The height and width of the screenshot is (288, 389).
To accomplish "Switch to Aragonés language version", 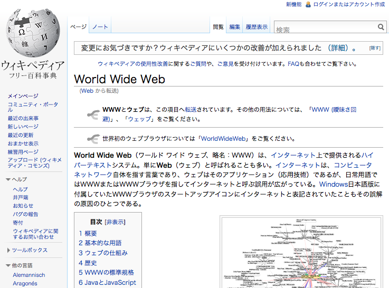I will click(25, 284).
